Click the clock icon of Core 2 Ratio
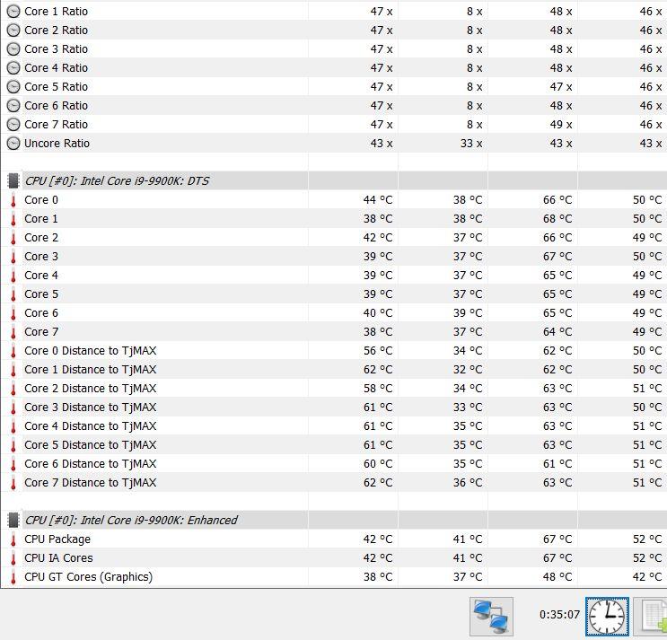Image resolution: width=667 pixels, height=640 pixels. click(13, 31)
